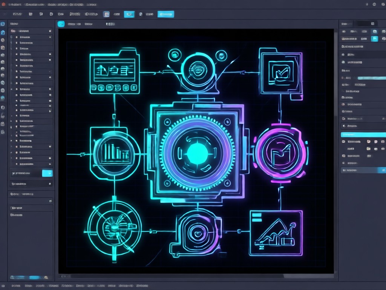386x290 pixels.
Task: Select the topmost icon in left sidebar strip
Action: (x=3, y=24)
